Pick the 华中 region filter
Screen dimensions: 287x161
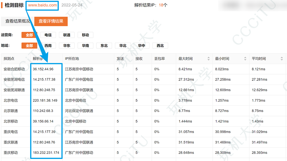[x=141, y=46]
